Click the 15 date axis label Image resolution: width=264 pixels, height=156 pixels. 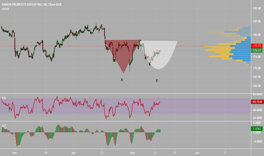click(x=102, y=153)
